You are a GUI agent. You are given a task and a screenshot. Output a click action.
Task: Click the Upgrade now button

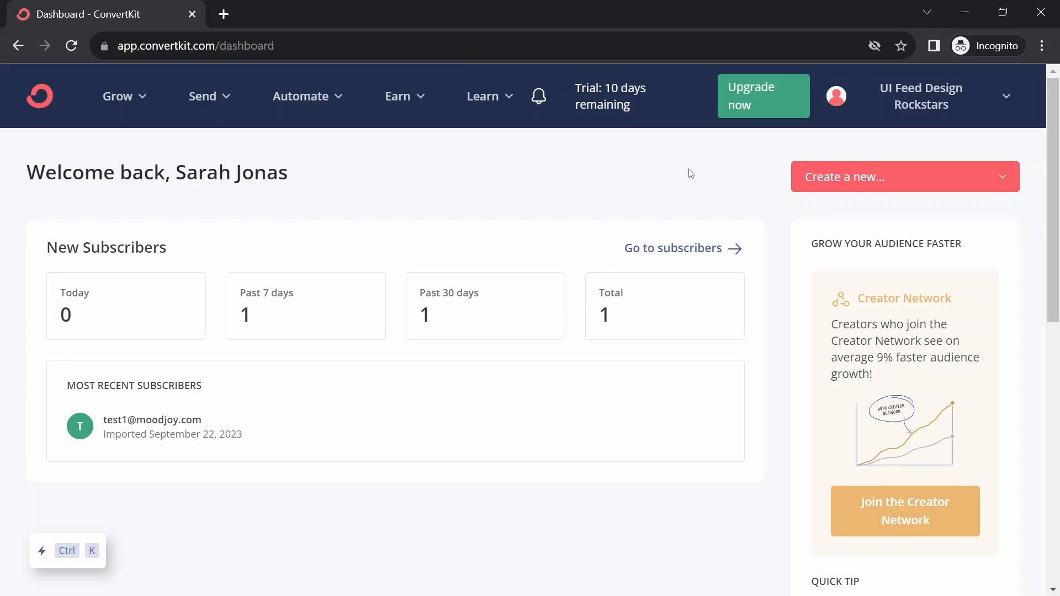point(763,95)
